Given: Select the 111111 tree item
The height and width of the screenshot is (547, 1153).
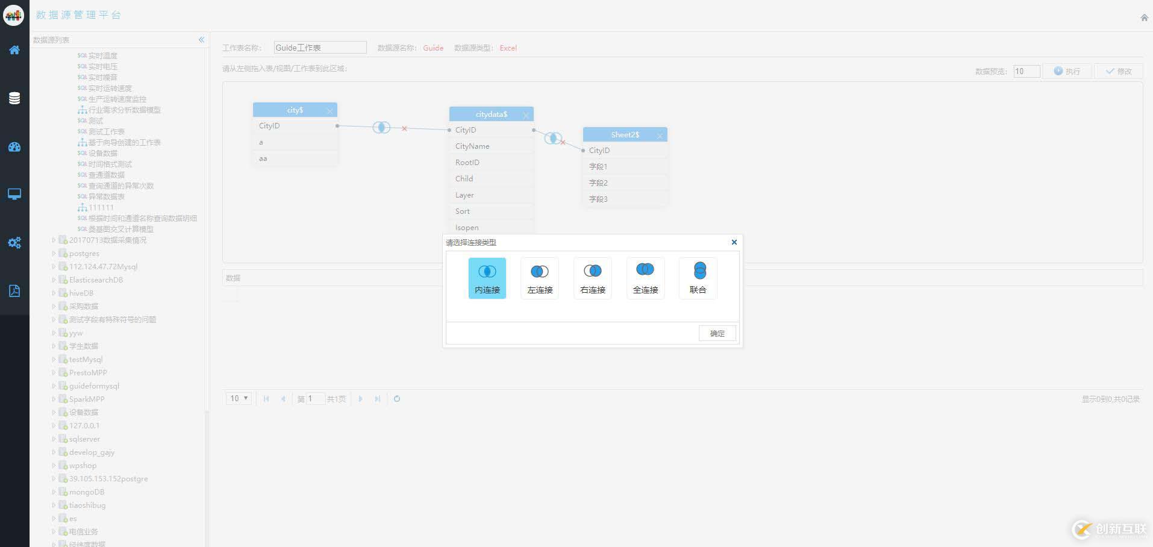Looking at the screenshot, I should pyautogui.click(x=101, y=208).
